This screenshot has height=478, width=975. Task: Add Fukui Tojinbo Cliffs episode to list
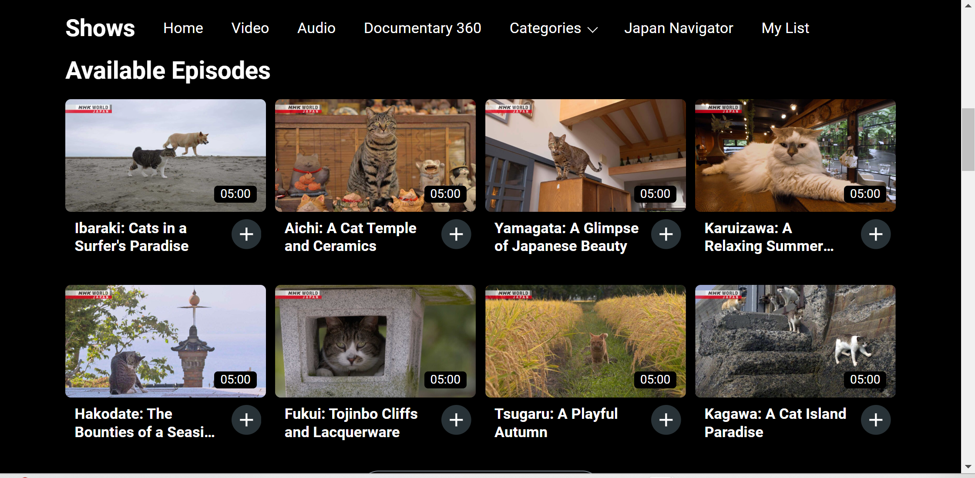pyautogui.click(x=456, y=420)
